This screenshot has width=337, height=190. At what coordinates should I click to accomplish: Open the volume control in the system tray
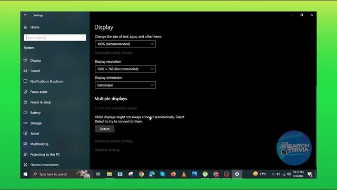[x=289, y=174]
